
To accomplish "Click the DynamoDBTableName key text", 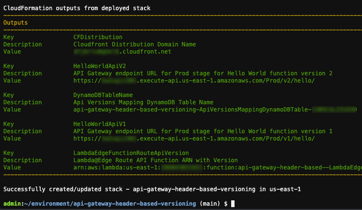I will point(103,95).
